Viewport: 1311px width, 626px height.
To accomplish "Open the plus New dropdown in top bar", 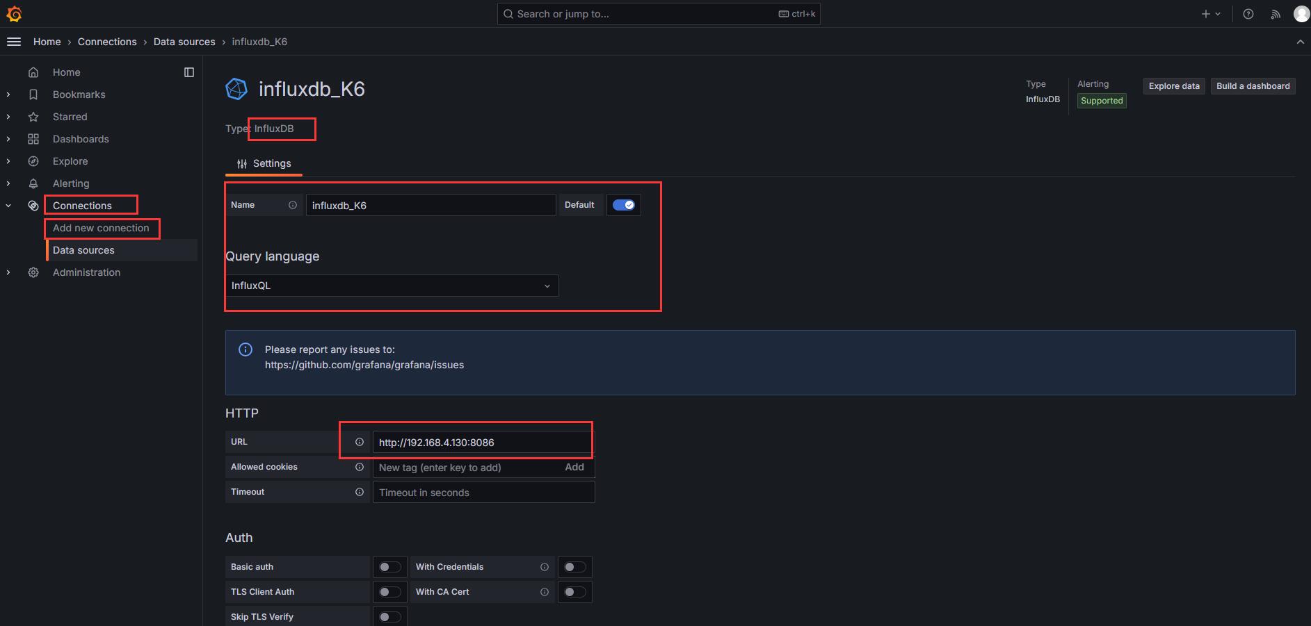I will click(x=1211, y=14).
